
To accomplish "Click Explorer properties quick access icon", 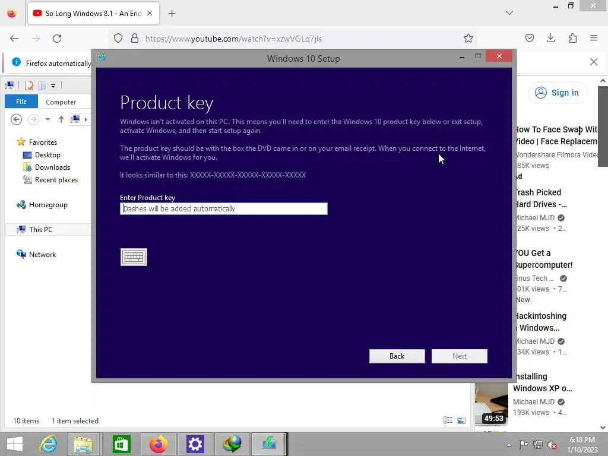I will click(28, 85).
